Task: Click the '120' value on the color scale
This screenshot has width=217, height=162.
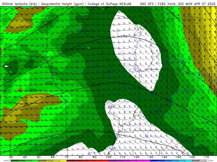Action: tap(136, 157)
